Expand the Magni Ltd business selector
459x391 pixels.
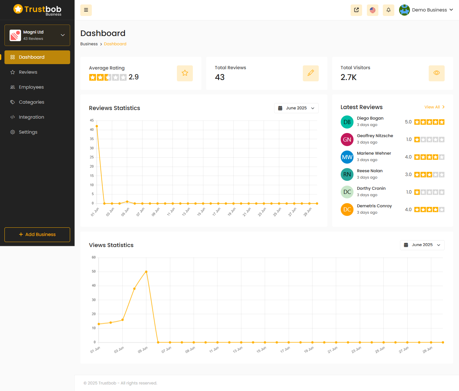point(63,35)
